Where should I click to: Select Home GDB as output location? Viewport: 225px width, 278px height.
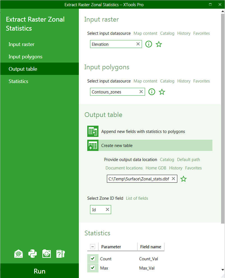156,168
